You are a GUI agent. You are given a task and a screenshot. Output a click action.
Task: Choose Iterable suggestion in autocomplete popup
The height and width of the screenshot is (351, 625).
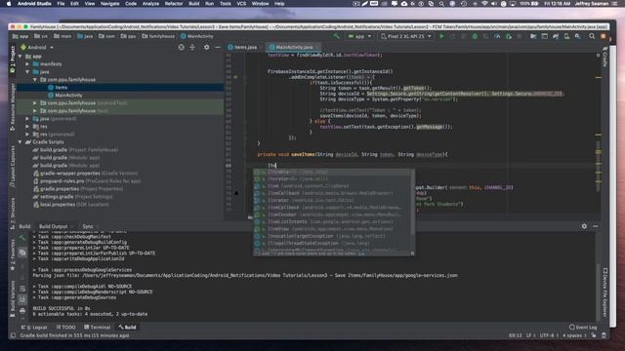333,172
